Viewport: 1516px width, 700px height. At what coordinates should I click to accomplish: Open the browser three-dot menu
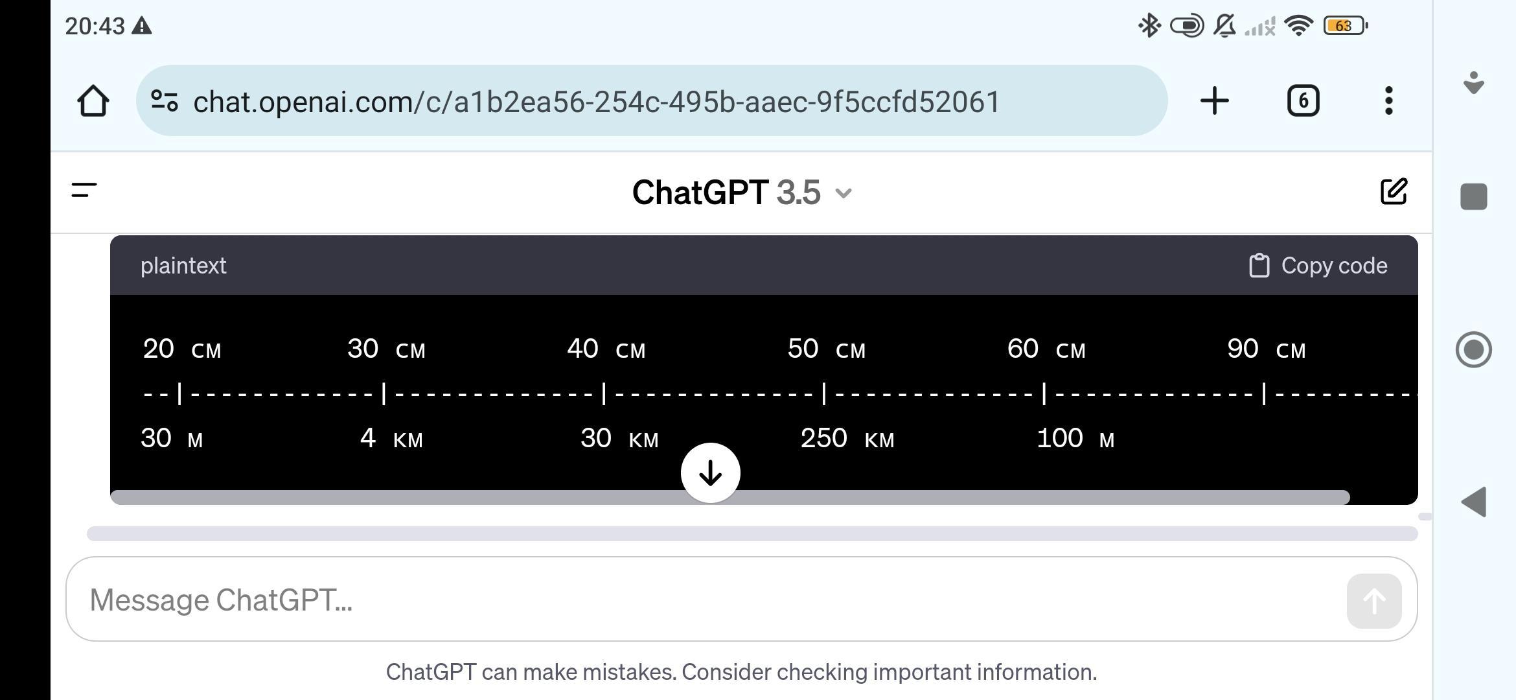[x=1388, y=101]
